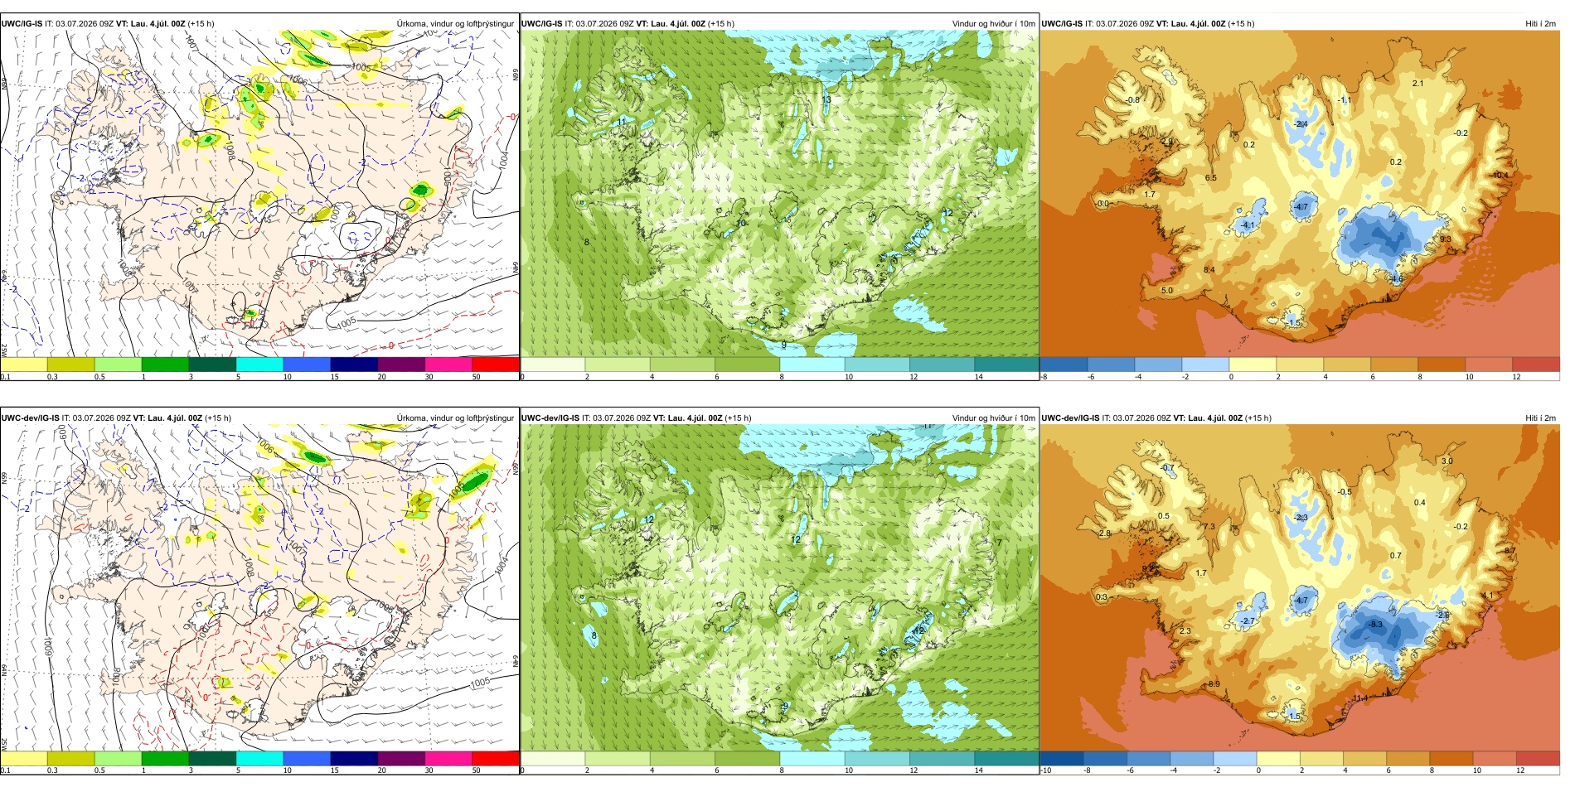Viewport: 1575px width, 787px height.
Task: Pick the green 6-8 swatch in top wind legend
Action: 747,364
